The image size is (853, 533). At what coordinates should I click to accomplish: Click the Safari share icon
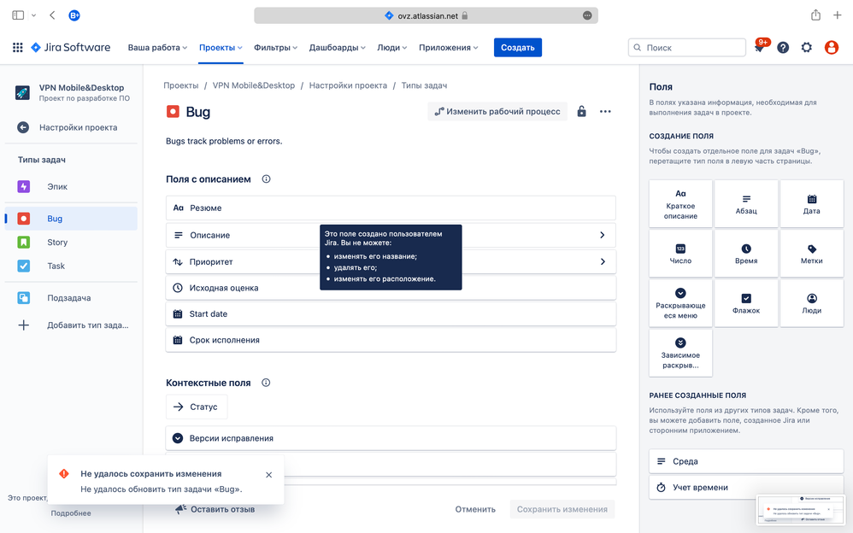point(815,15)
